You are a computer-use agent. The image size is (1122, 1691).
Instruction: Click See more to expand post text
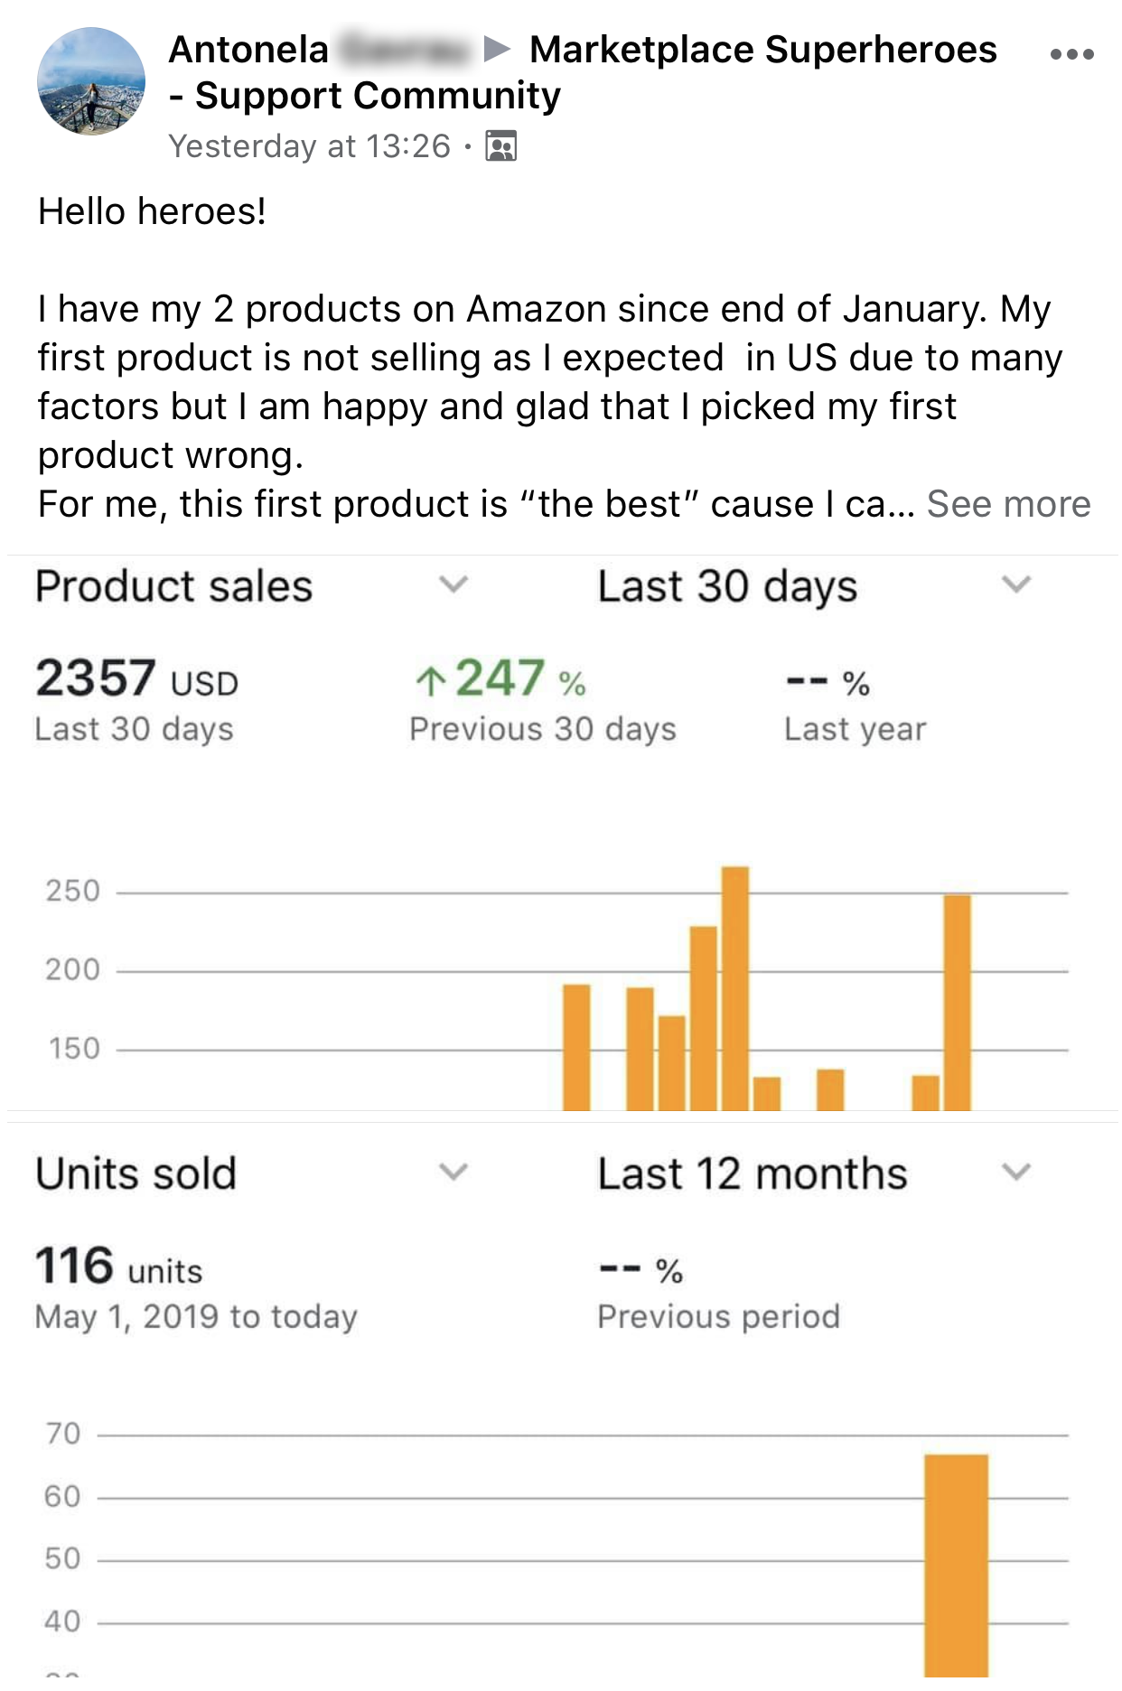click(1008, 504)
